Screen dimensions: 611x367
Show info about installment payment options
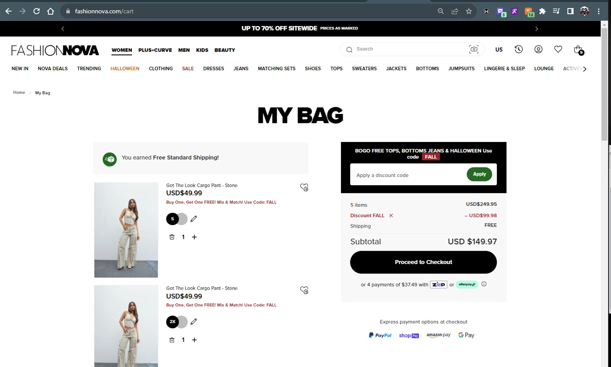point(484,284)
